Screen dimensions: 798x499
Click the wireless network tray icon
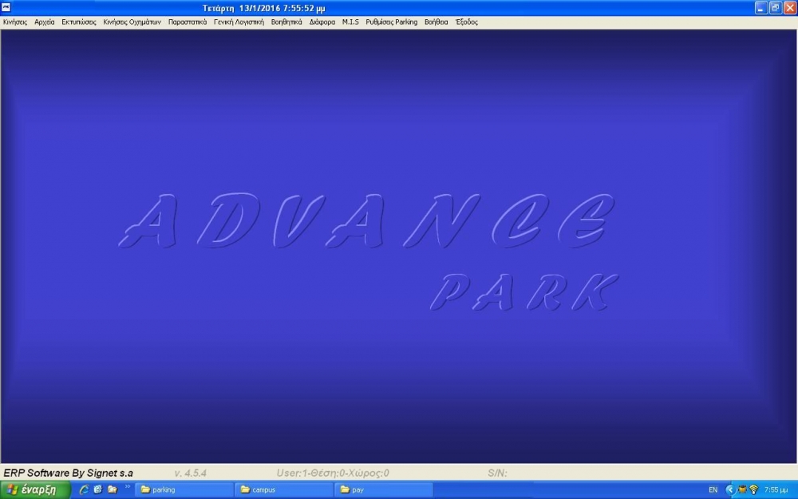[x=754, y=490]
